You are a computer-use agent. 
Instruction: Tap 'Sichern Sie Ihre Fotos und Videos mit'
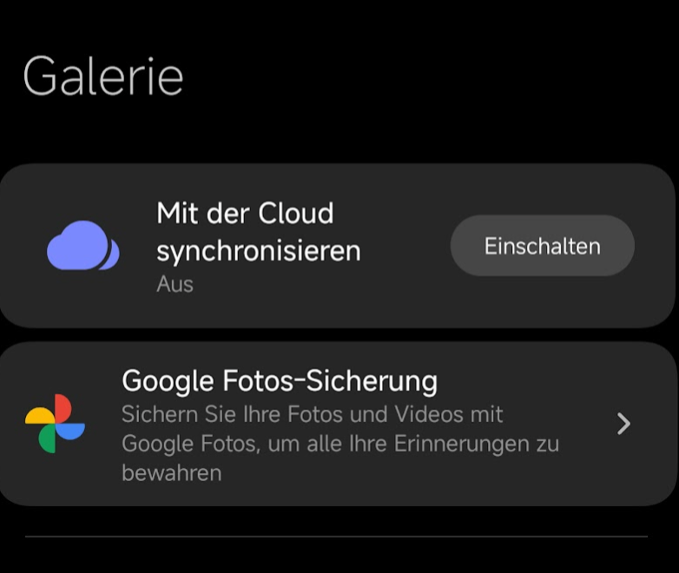[x=313, y=414]
